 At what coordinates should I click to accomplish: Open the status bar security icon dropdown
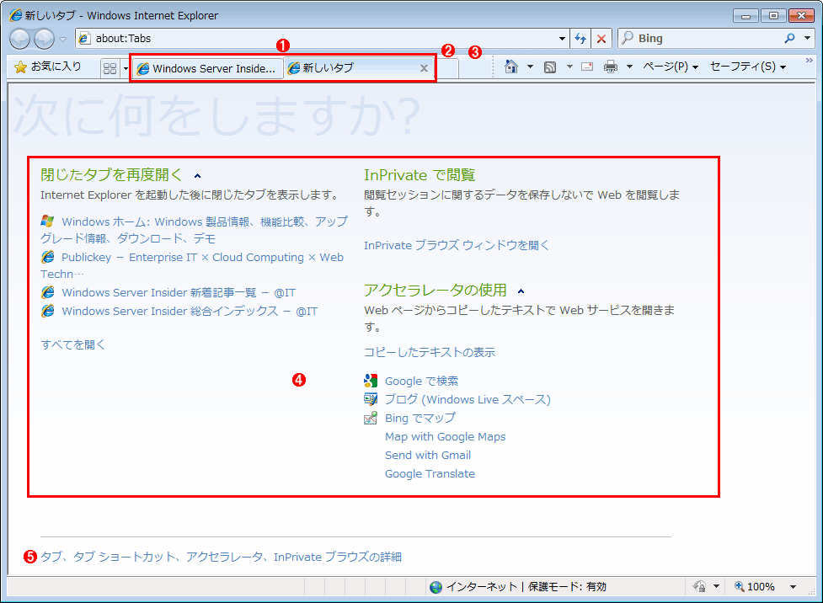click(x=716, y=587)
